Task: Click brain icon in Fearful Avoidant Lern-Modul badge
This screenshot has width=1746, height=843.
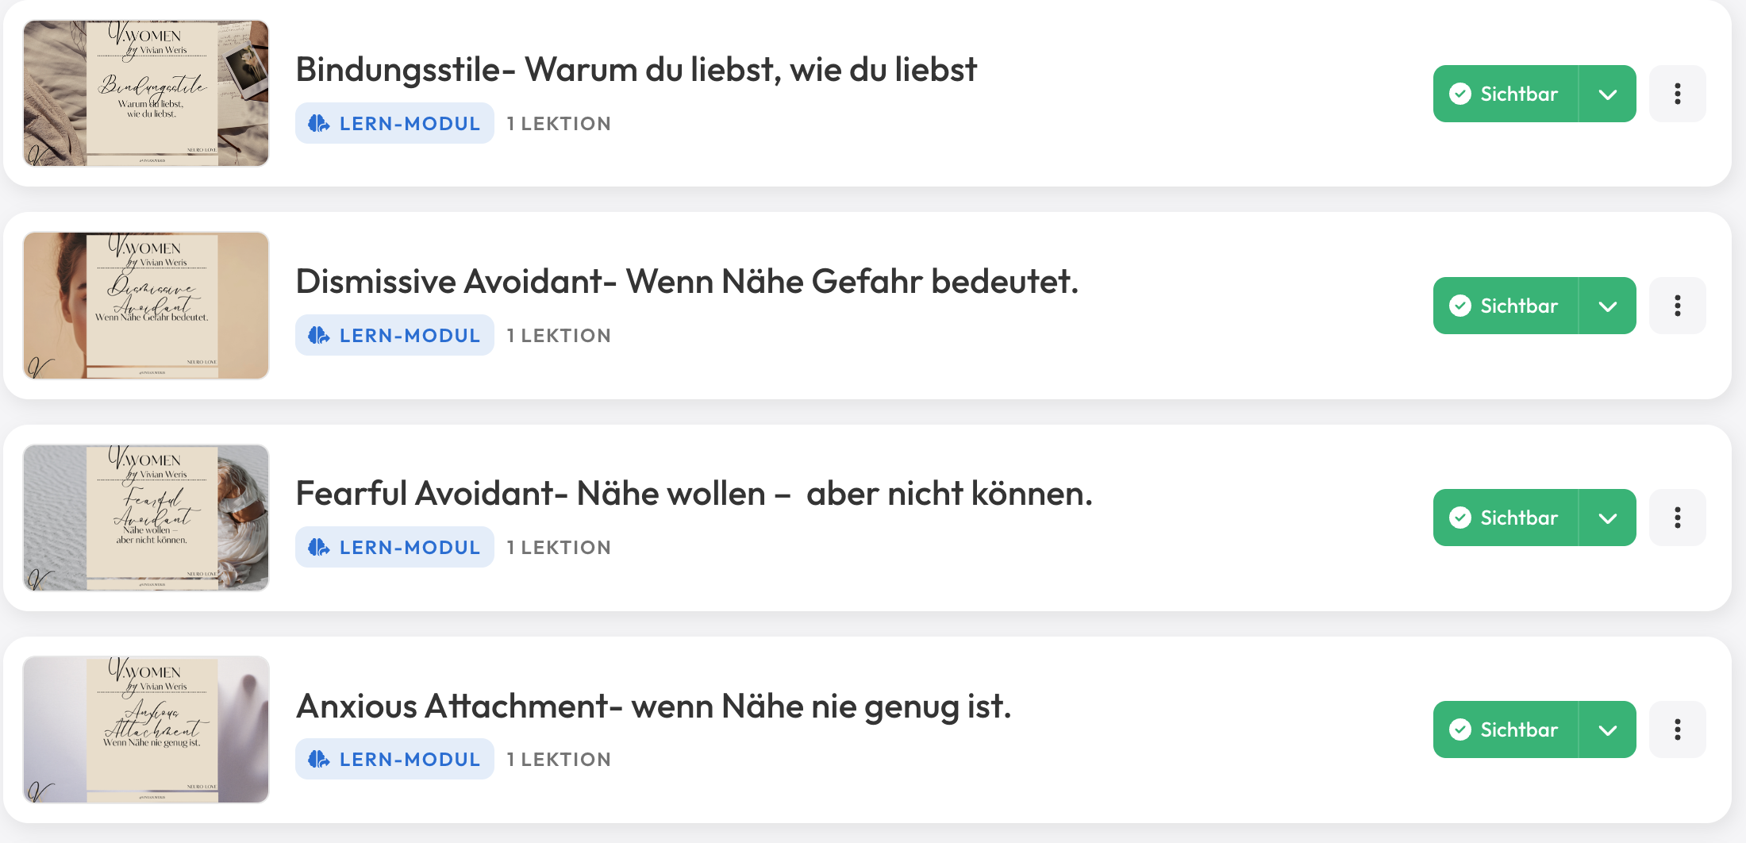Action: coord(319,547)
